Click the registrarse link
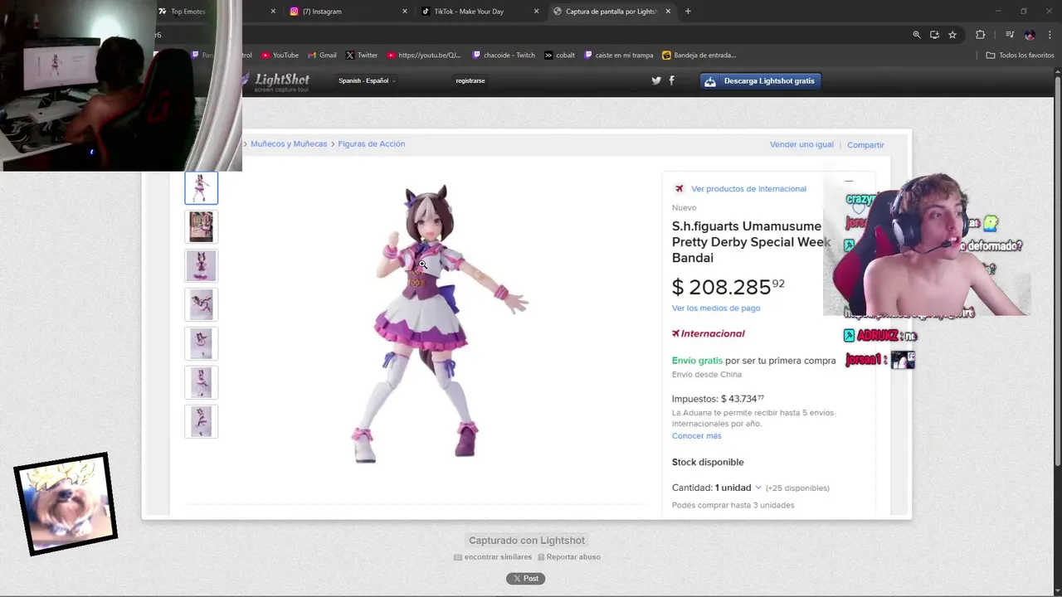 coord(470,80)
